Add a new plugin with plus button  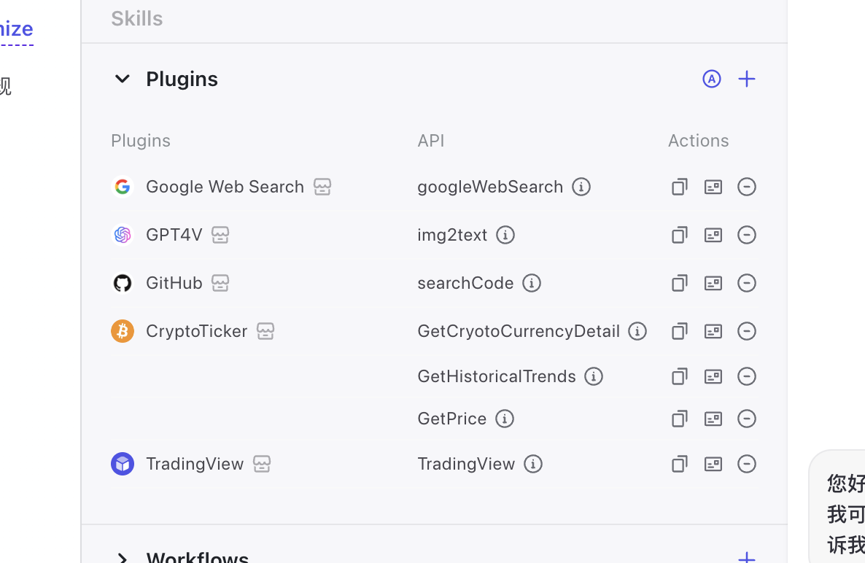point(746,79)
